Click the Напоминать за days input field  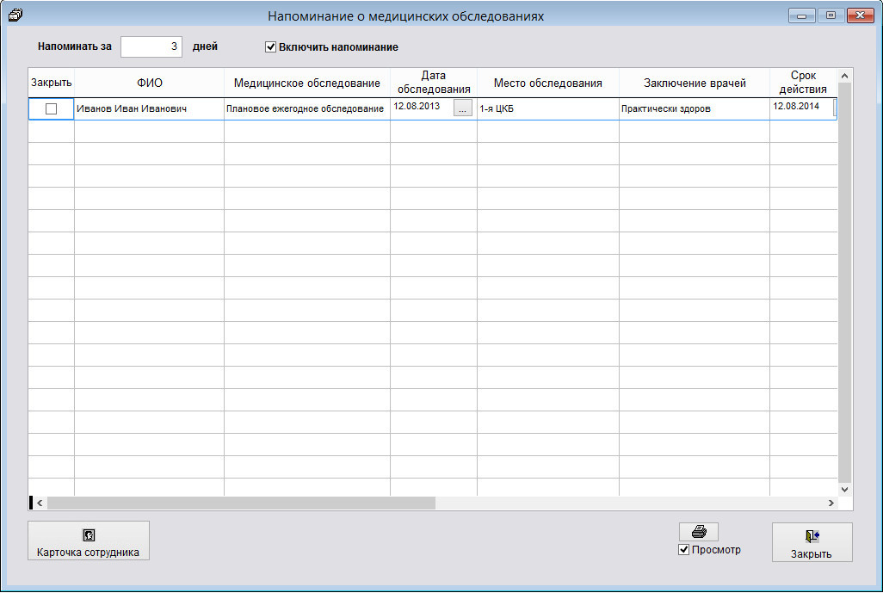coord(151,46)
